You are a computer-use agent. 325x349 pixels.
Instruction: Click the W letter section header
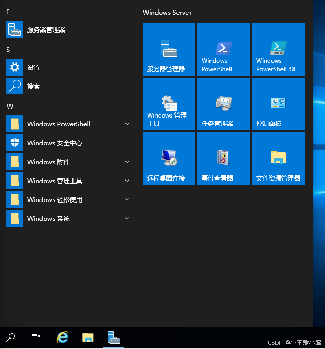click(10, 106)
